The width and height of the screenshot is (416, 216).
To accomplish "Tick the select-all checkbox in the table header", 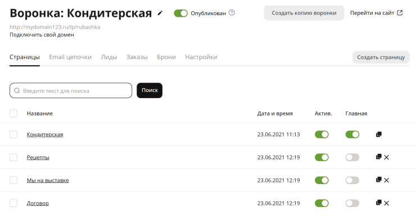I will [13, 113].
